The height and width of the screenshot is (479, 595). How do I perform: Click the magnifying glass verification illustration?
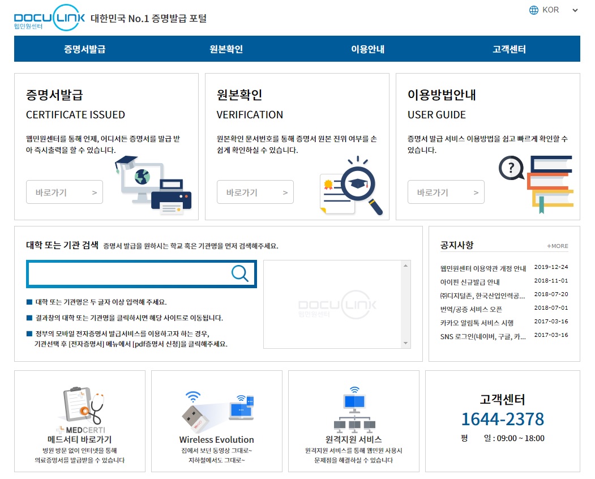point(349,187)
